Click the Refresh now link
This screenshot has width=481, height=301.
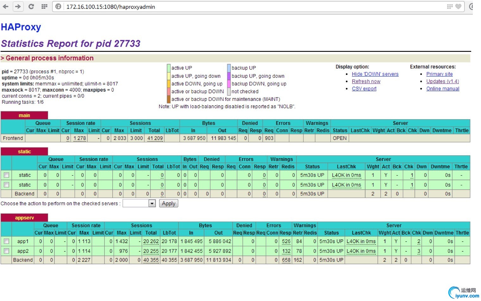click(x=366, y=81)
